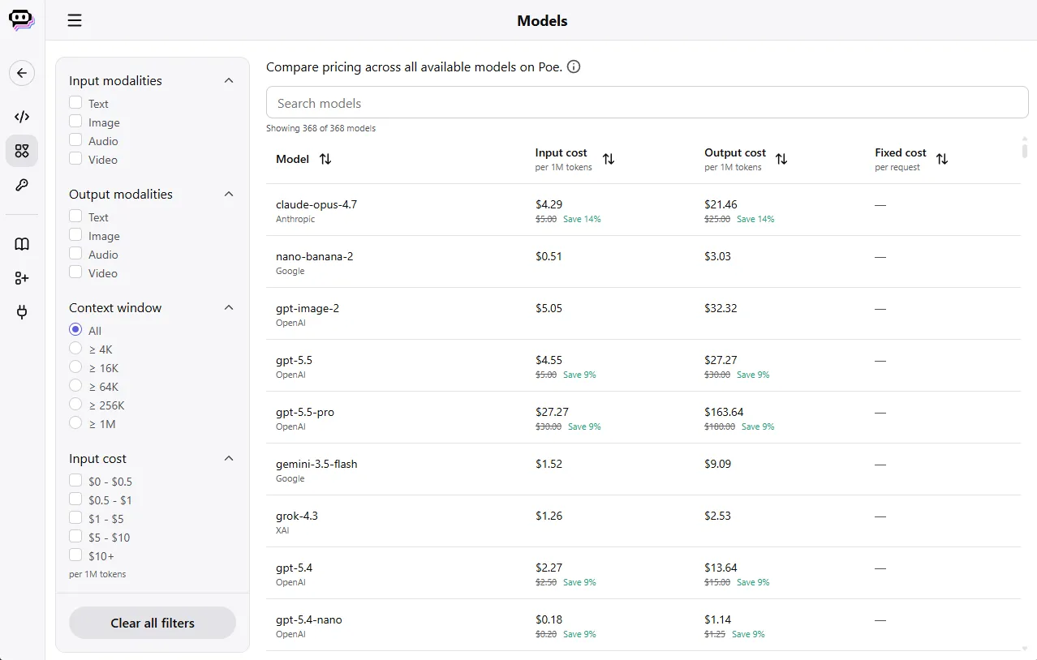This screenshot has width=1037, height=660.
Task: Check Video under Input modalities
Action: click(75, 159)
